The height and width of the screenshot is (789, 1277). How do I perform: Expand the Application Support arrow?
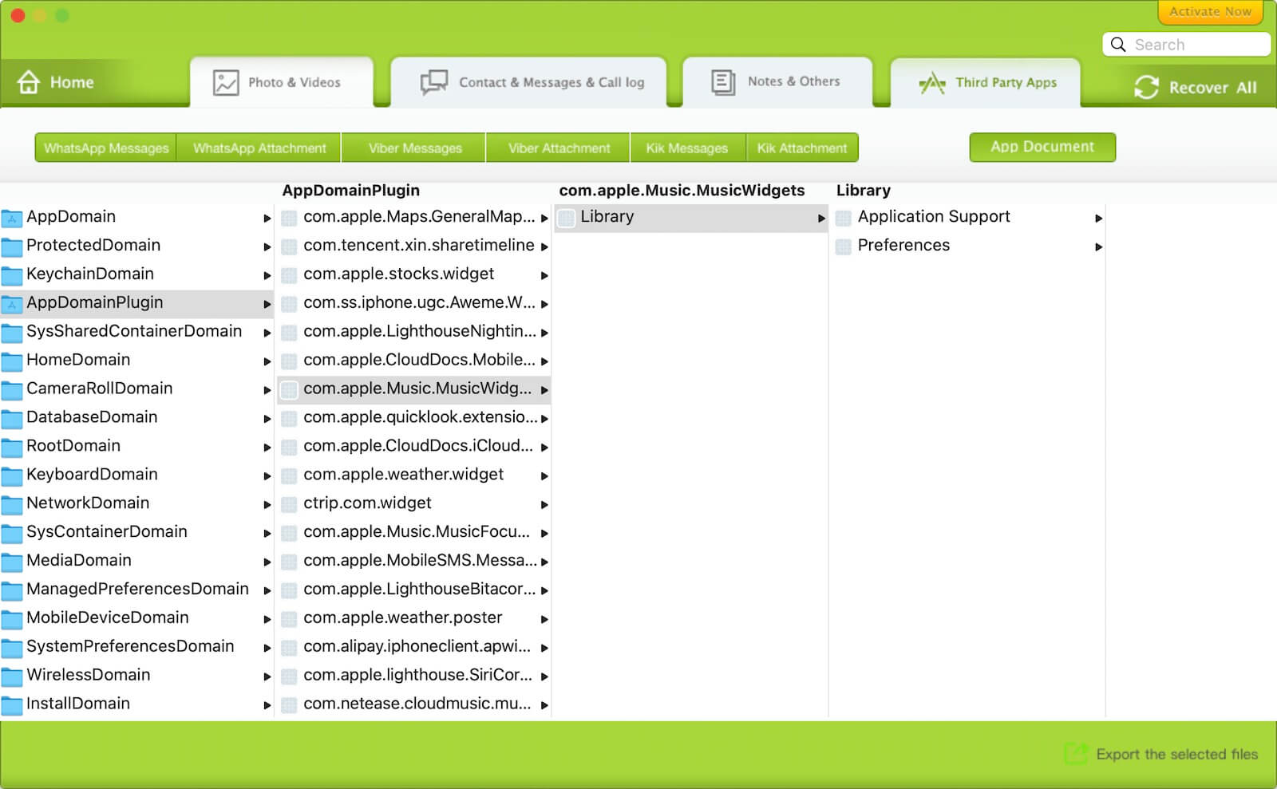click(x=1099, y=218)
